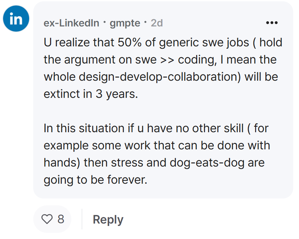View the gmpte user profile
The width and height of the screenshot is (299, 239).
[x=125, y=23]
